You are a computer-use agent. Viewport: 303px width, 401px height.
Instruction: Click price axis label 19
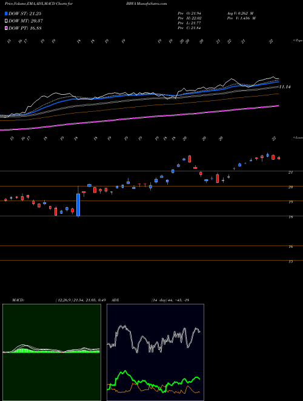click(290, 202)
